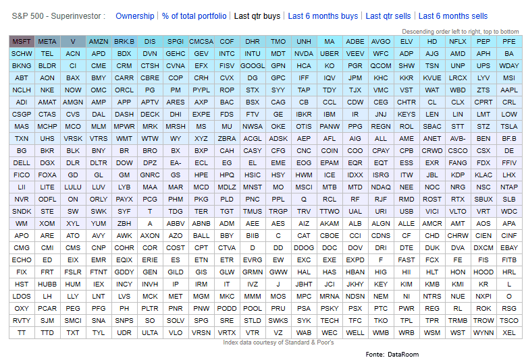The height and width of the screenshot is (360, 524).
Task: Click the PFE ticker cell
Action: click(x=509, y=41)
